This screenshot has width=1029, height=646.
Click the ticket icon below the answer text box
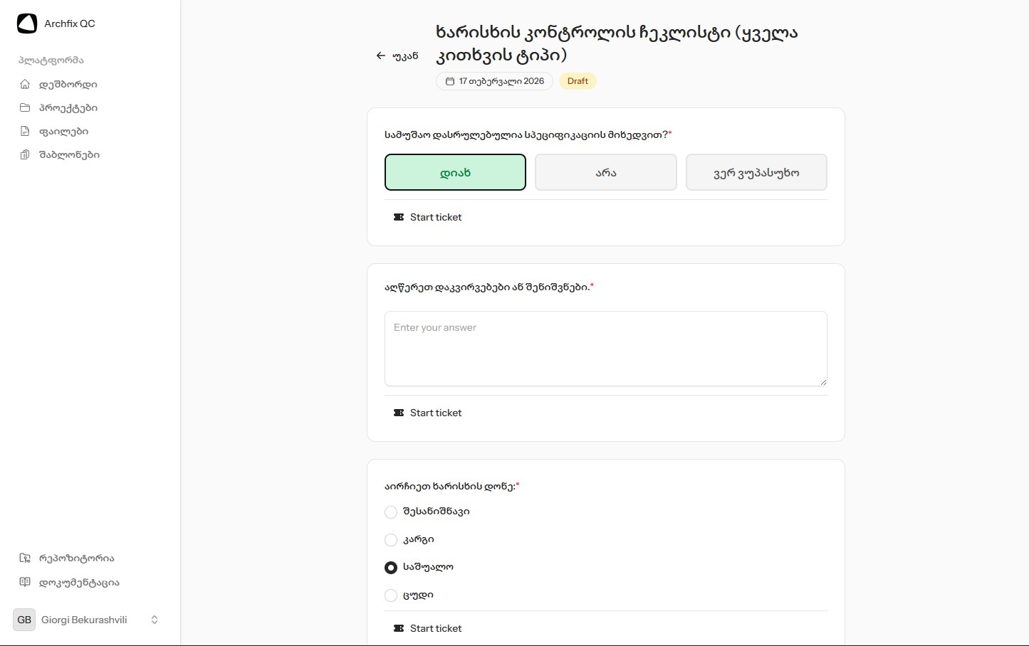pyautogui.click(x=399, y=412)
